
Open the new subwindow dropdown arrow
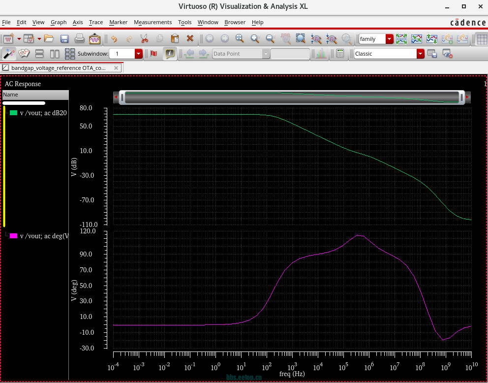coord(39,39)
